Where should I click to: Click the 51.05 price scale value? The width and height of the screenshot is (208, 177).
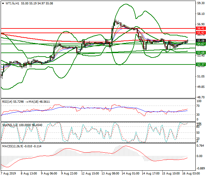point(201,76)
